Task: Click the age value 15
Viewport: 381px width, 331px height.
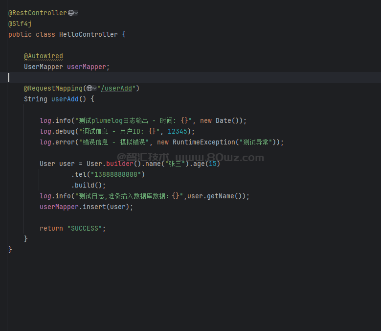Action: click(212, 164)
